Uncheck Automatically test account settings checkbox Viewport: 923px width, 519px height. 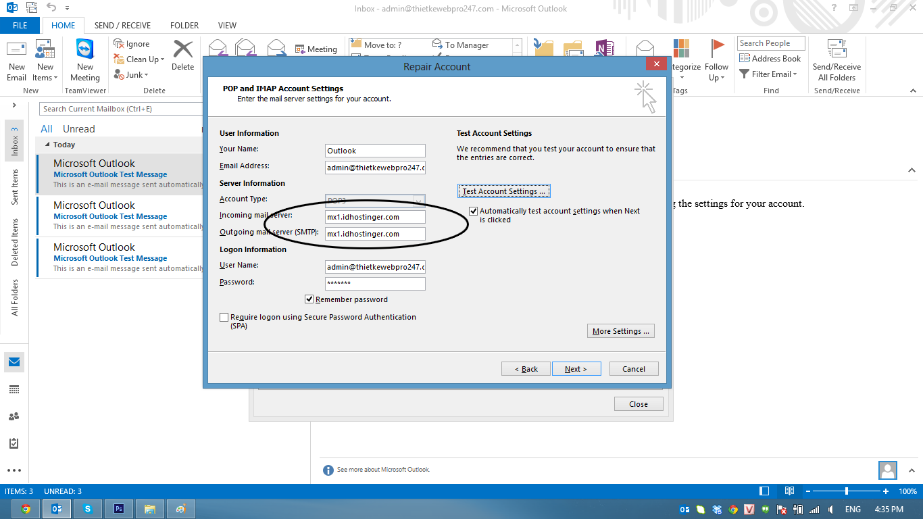coord(474,211)
